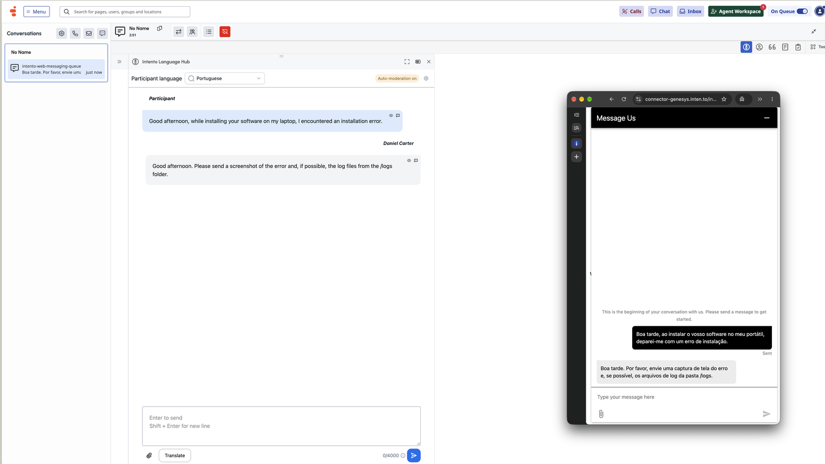Screen dimensions: 825x464
Task: Open the Participant language Portuguese dropdown
Action: click(x=225, y=78)
